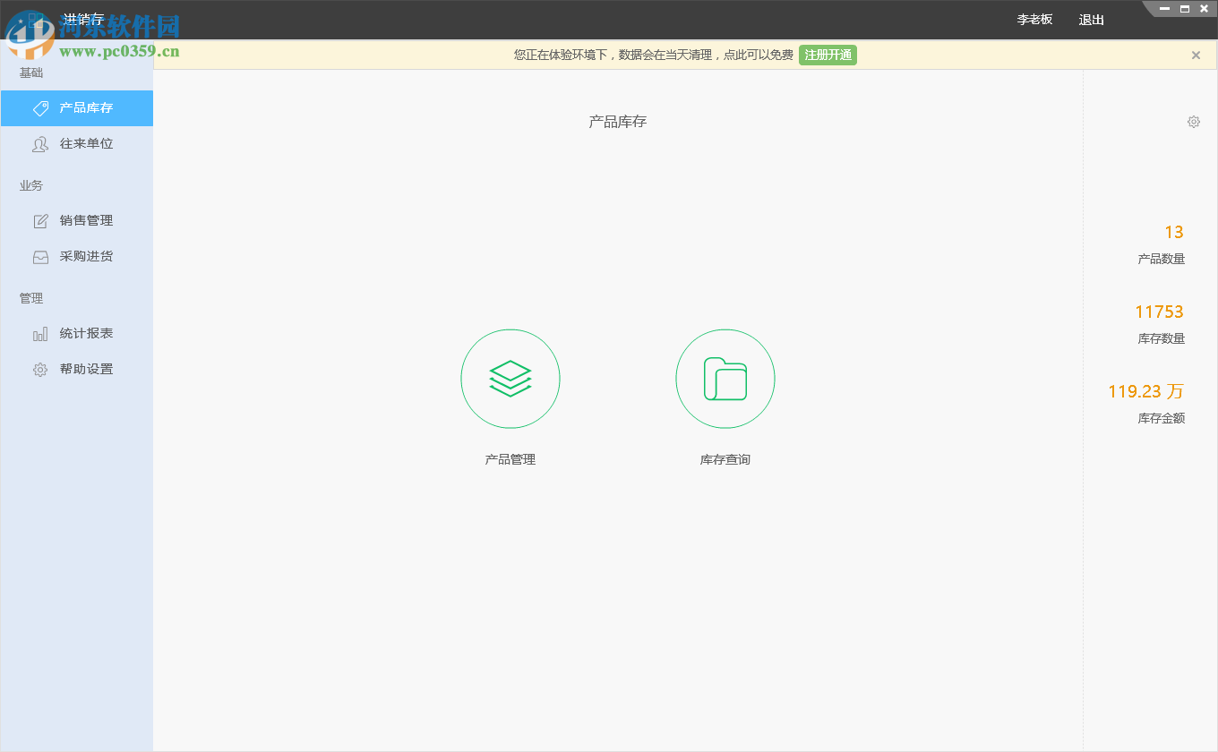Click the 库存数量 label
Screen dimensions: 1218x752
coord(1162,338)
